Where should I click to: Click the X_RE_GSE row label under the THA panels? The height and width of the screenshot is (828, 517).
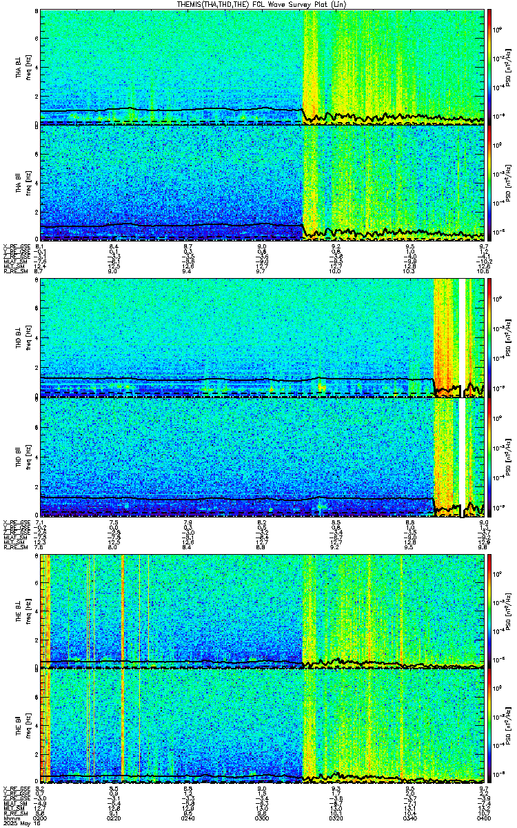pos(15,246)
